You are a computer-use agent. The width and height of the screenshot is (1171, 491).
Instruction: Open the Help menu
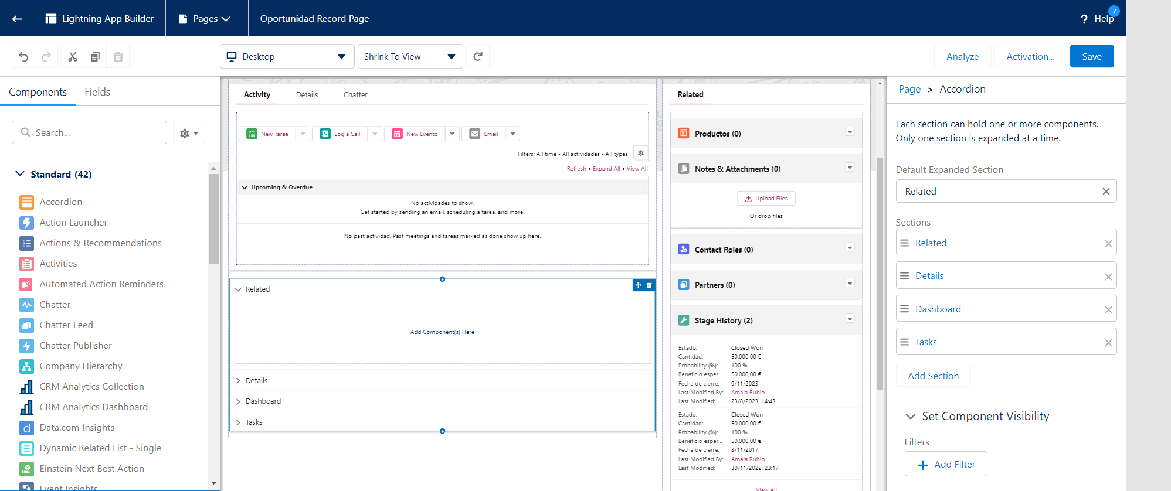(1097, 19)
